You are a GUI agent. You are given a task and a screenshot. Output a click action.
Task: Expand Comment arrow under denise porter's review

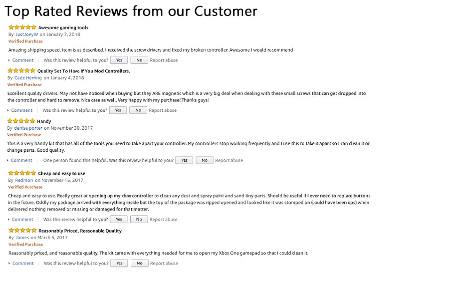pyautogui.click(x=8, y=160)
